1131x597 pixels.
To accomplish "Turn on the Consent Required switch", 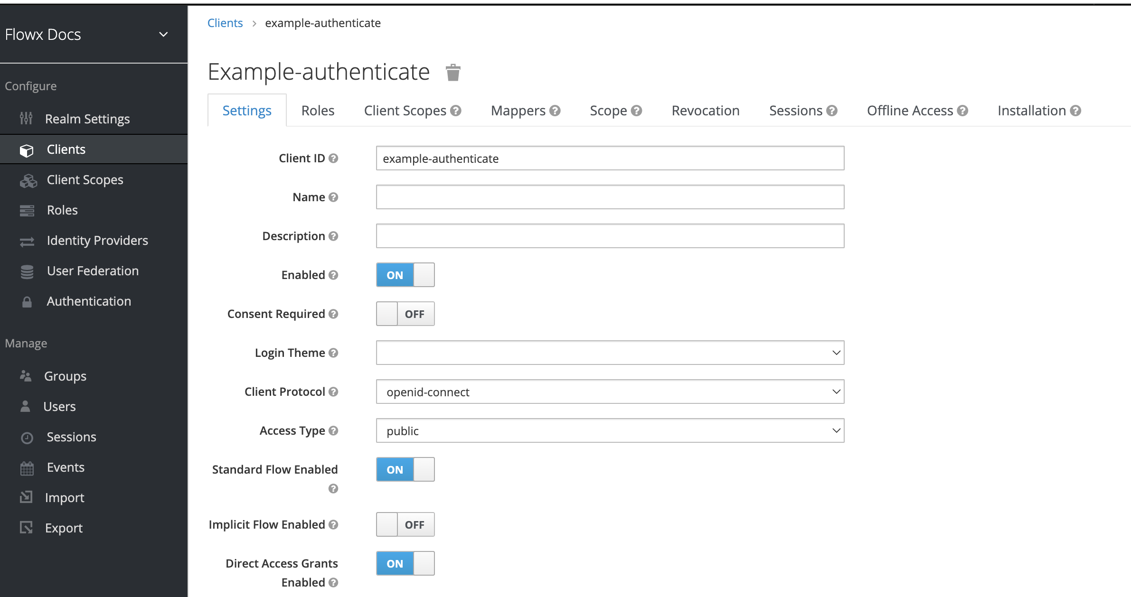I will (x=405, y=314).
